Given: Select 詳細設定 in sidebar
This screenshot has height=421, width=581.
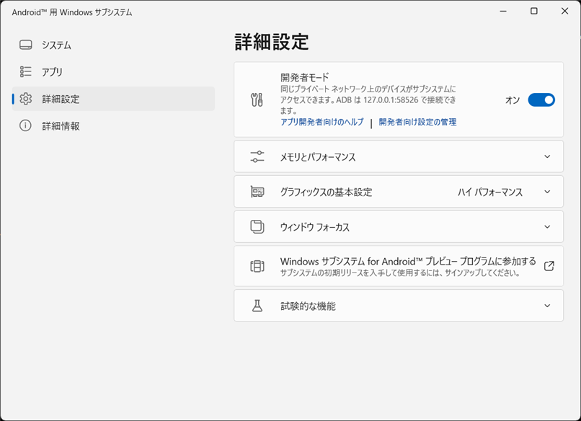Looking at the screenshot, I should (113, 99).
